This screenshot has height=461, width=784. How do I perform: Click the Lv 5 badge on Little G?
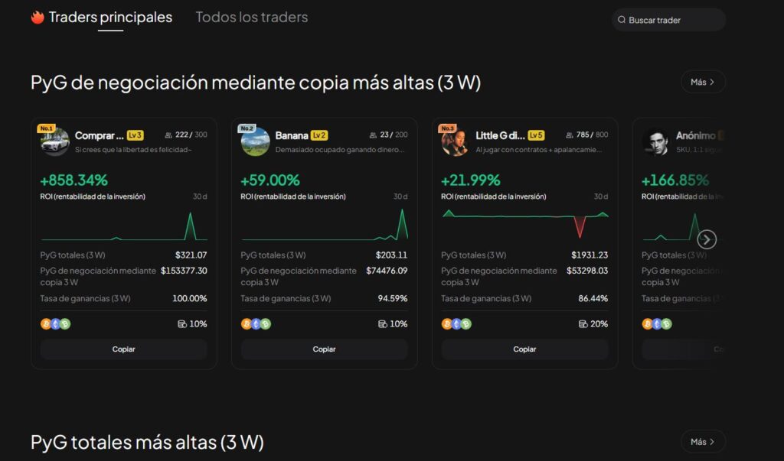(x=536, y=135)
